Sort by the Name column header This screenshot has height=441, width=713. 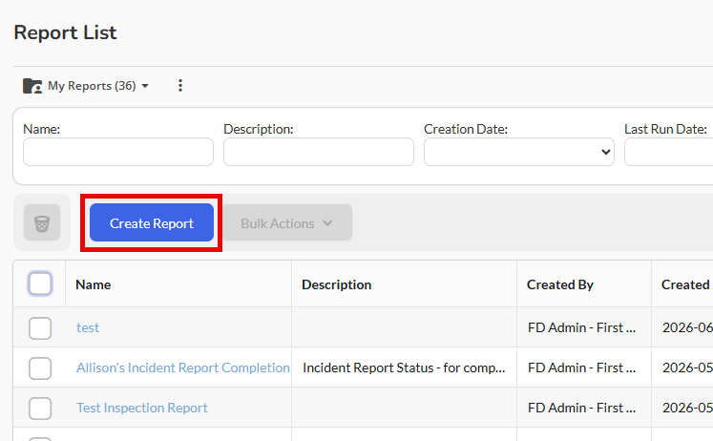[94, 284]
